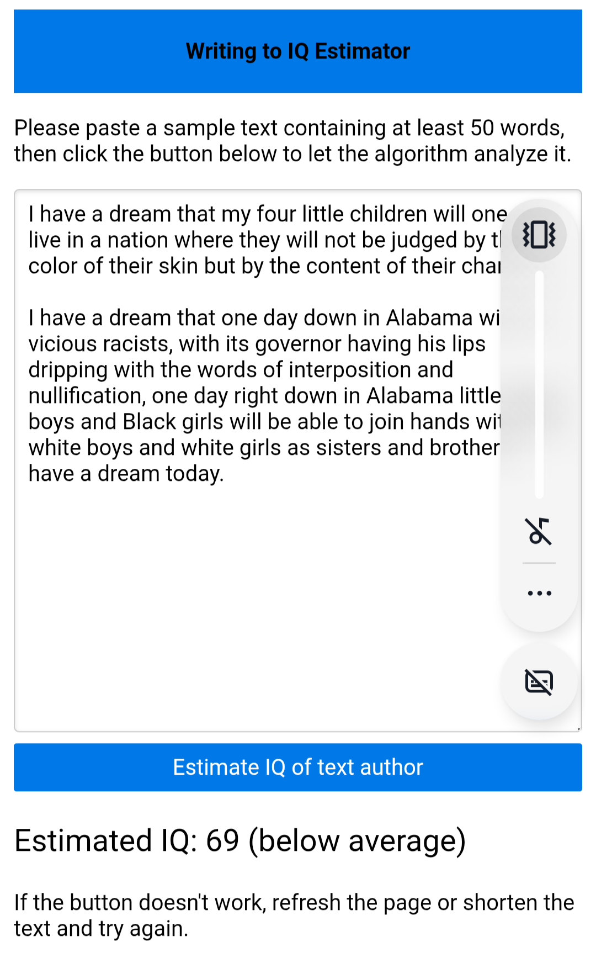
Task: Click the word "Black" in the sample text
Action: [x=149, y=422]
